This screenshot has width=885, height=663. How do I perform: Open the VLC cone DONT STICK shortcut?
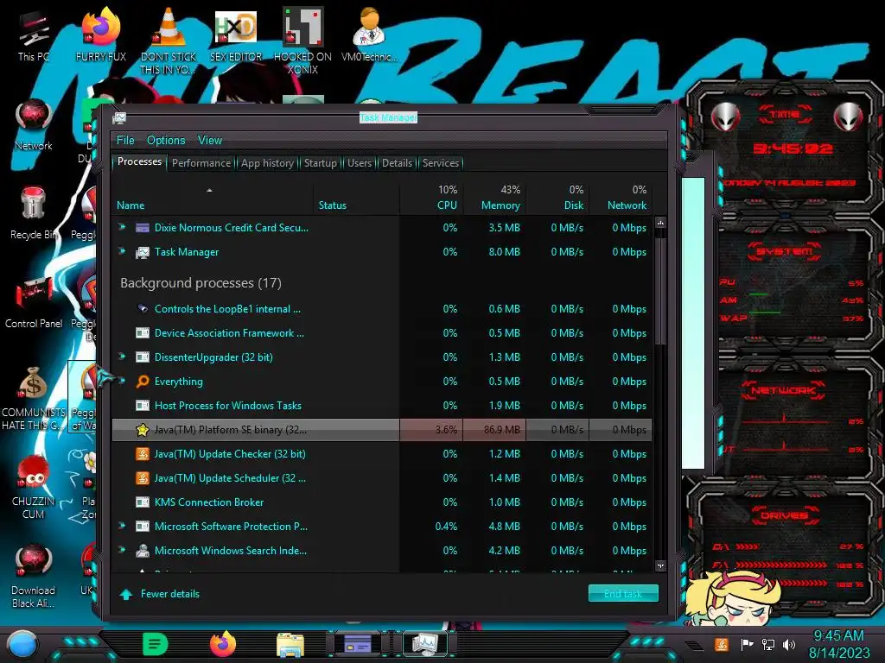coord(169,41)
